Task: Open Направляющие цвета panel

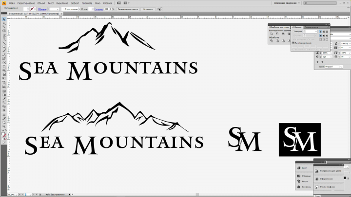Action: tap(328, 171)
